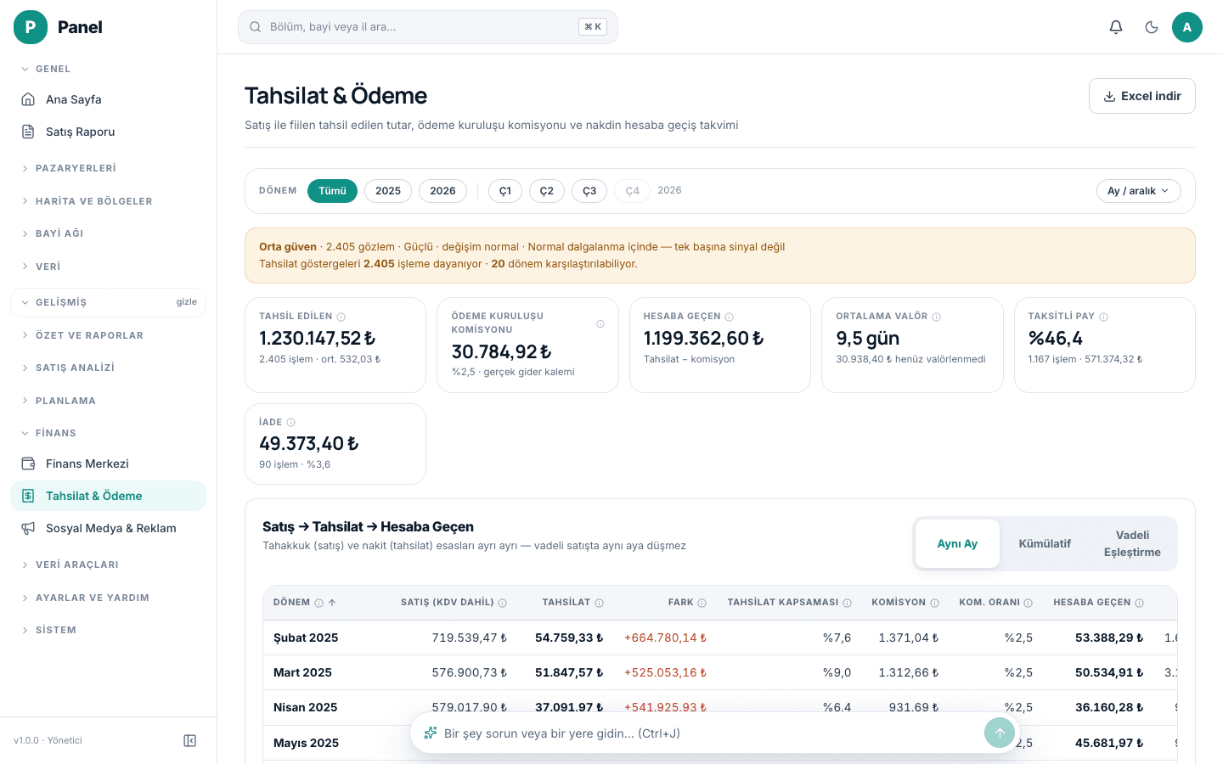
Task: Click Mart 2025 tahsilat value 51.847,57
Action: [569, 672]
